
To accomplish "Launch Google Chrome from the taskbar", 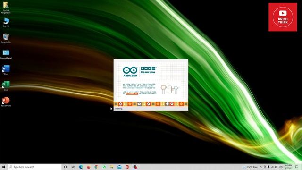I will [x=96, y=167].
